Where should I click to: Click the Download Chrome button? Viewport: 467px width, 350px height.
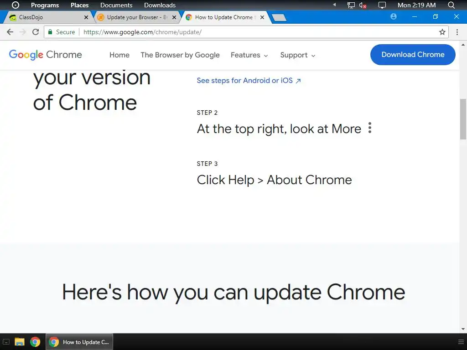pos(413,55)
